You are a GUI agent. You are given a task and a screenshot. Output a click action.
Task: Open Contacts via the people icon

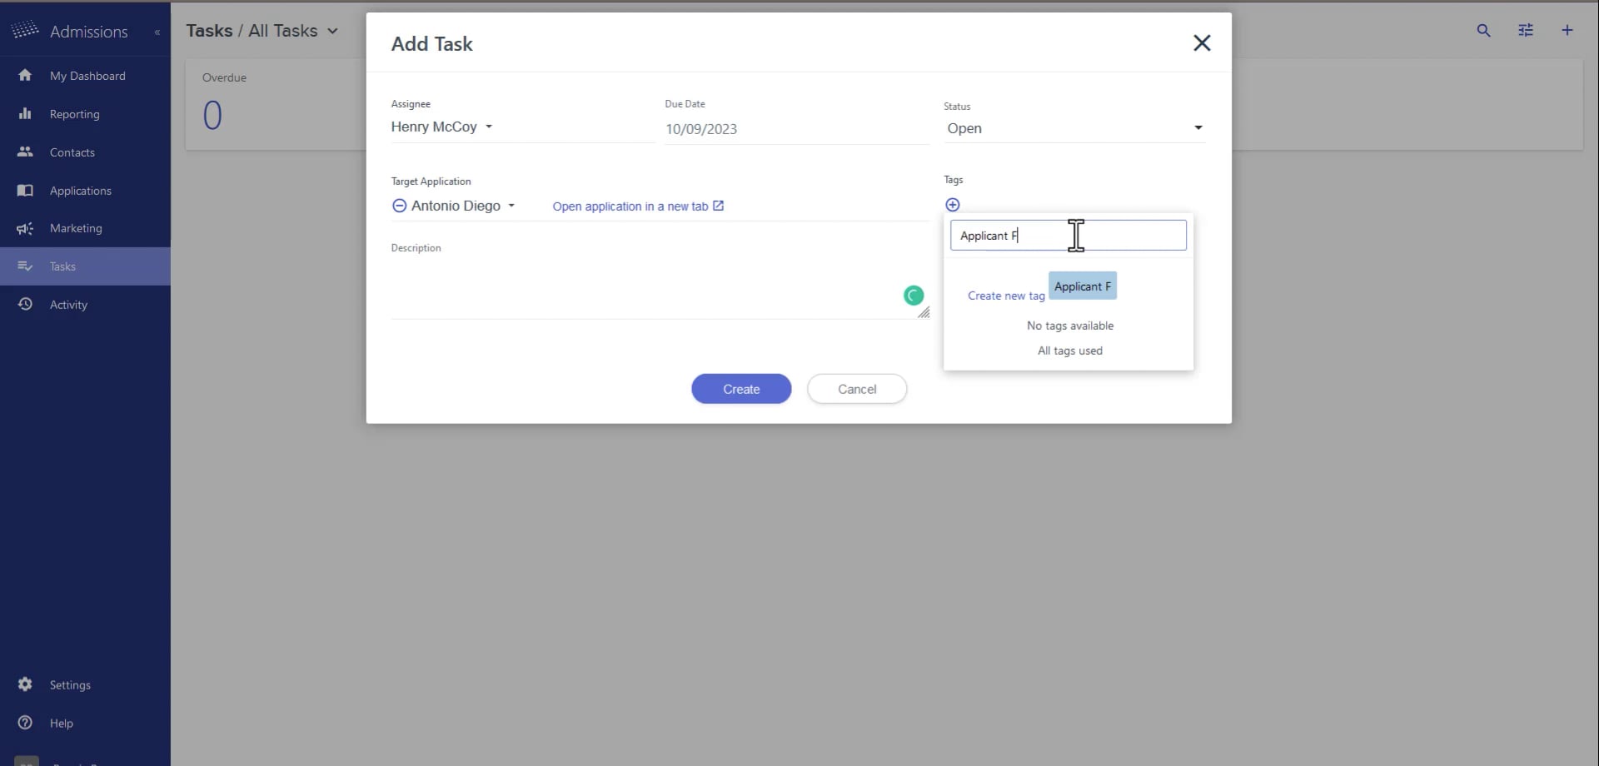(x=26, y=152)
